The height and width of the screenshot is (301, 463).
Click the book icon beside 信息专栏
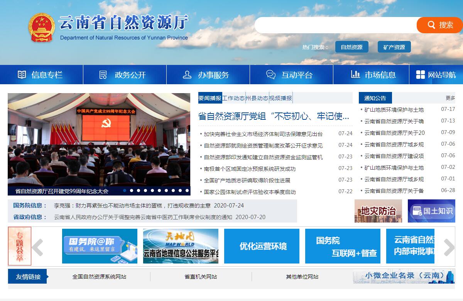click(x=22, y=75)
